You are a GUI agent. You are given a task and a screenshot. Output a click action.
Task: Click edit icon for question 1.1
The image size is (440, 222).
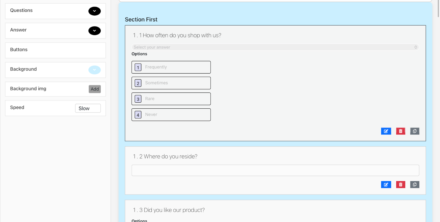pyautogui.click(x=386, y=131)
